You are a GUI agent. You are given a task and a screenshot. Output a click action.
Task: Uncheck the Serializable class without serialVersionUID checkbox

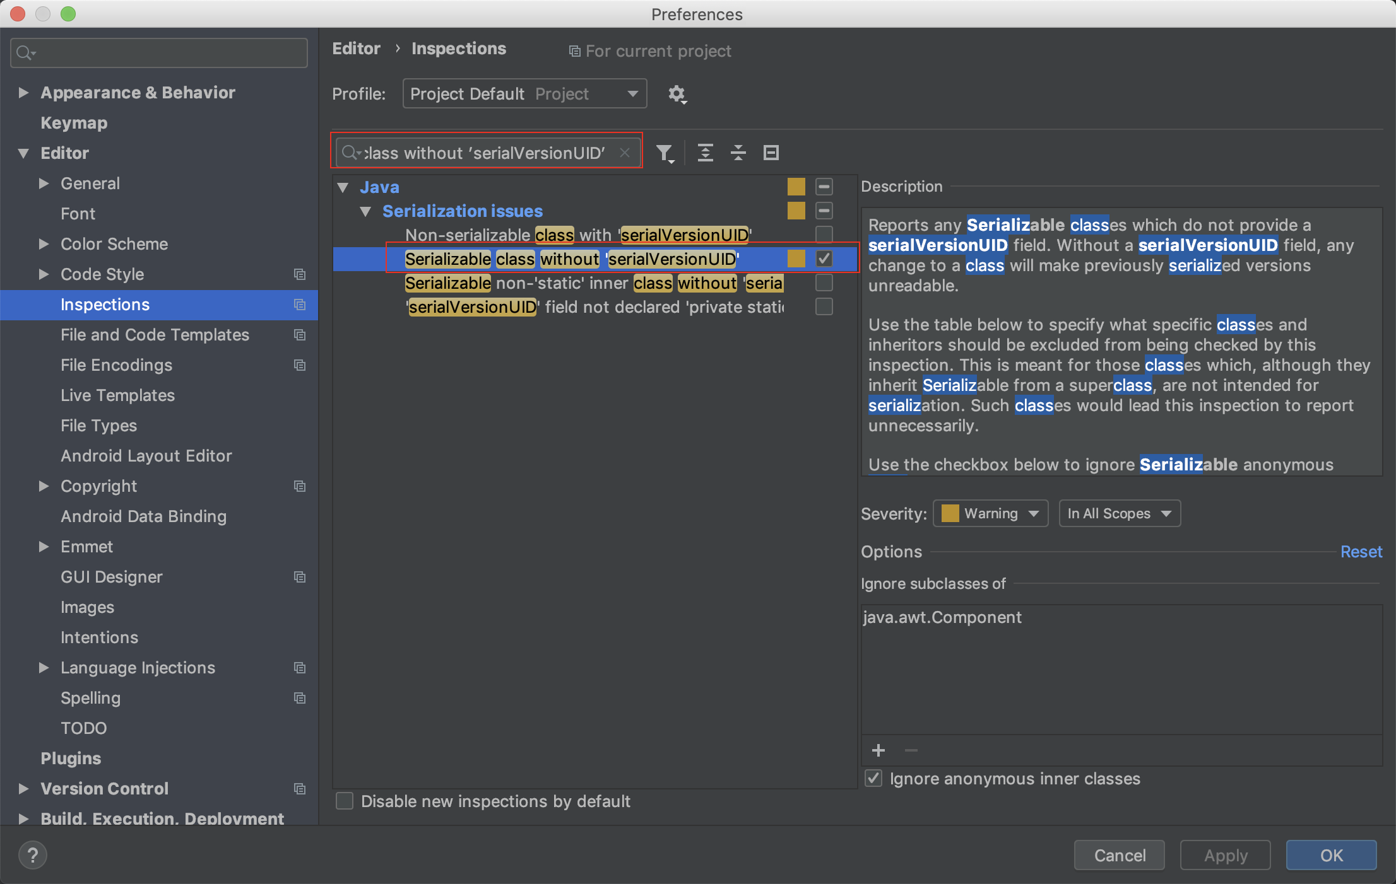824,259
